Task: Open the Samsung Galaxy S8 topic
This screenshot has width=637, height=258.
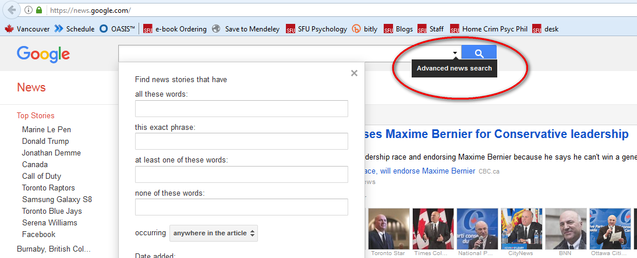Action: pyautogui.click(x=57, y=200)
